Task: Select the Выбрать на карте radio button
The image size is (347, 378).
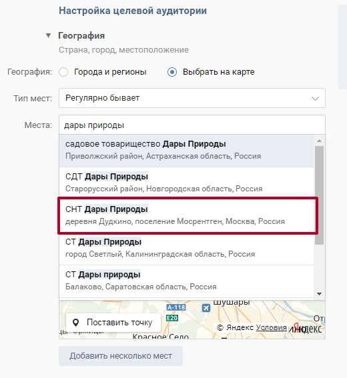Action: (172, 72)
